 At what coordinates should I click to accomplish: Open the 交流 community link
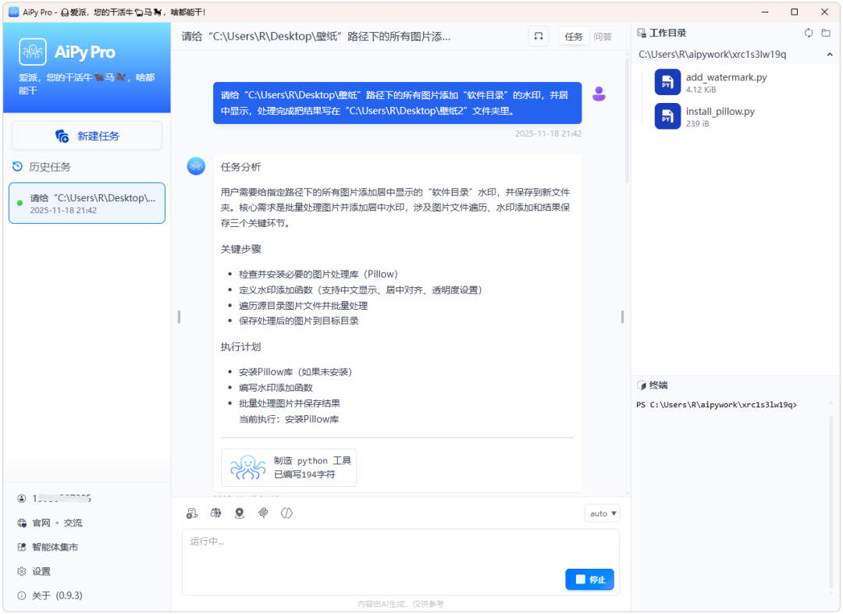[73, 523]
